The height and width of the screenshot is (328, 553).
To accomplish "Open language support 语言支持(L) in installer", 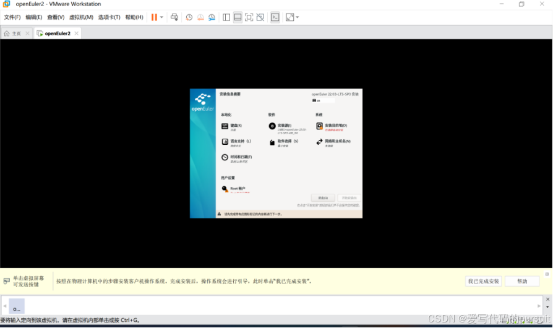I will click(x=236, y=142).
